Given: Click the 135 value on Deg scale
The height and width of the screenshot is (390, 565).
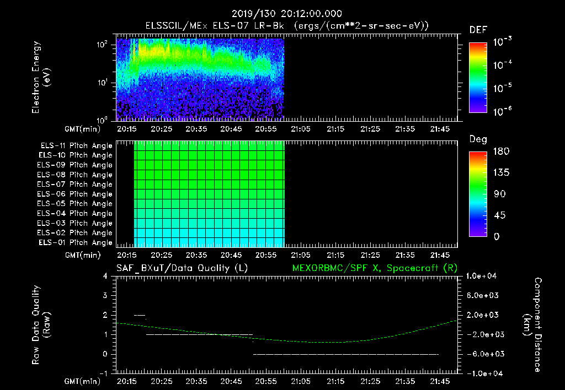Looking at the screenshot, I should [x=501, y=173].
